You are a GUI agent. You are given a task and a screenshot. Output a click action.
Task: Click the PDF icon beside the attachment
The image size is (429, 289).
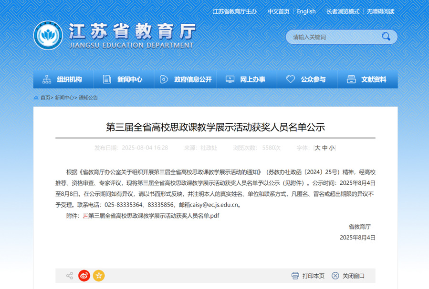click(x=85, y=216)
